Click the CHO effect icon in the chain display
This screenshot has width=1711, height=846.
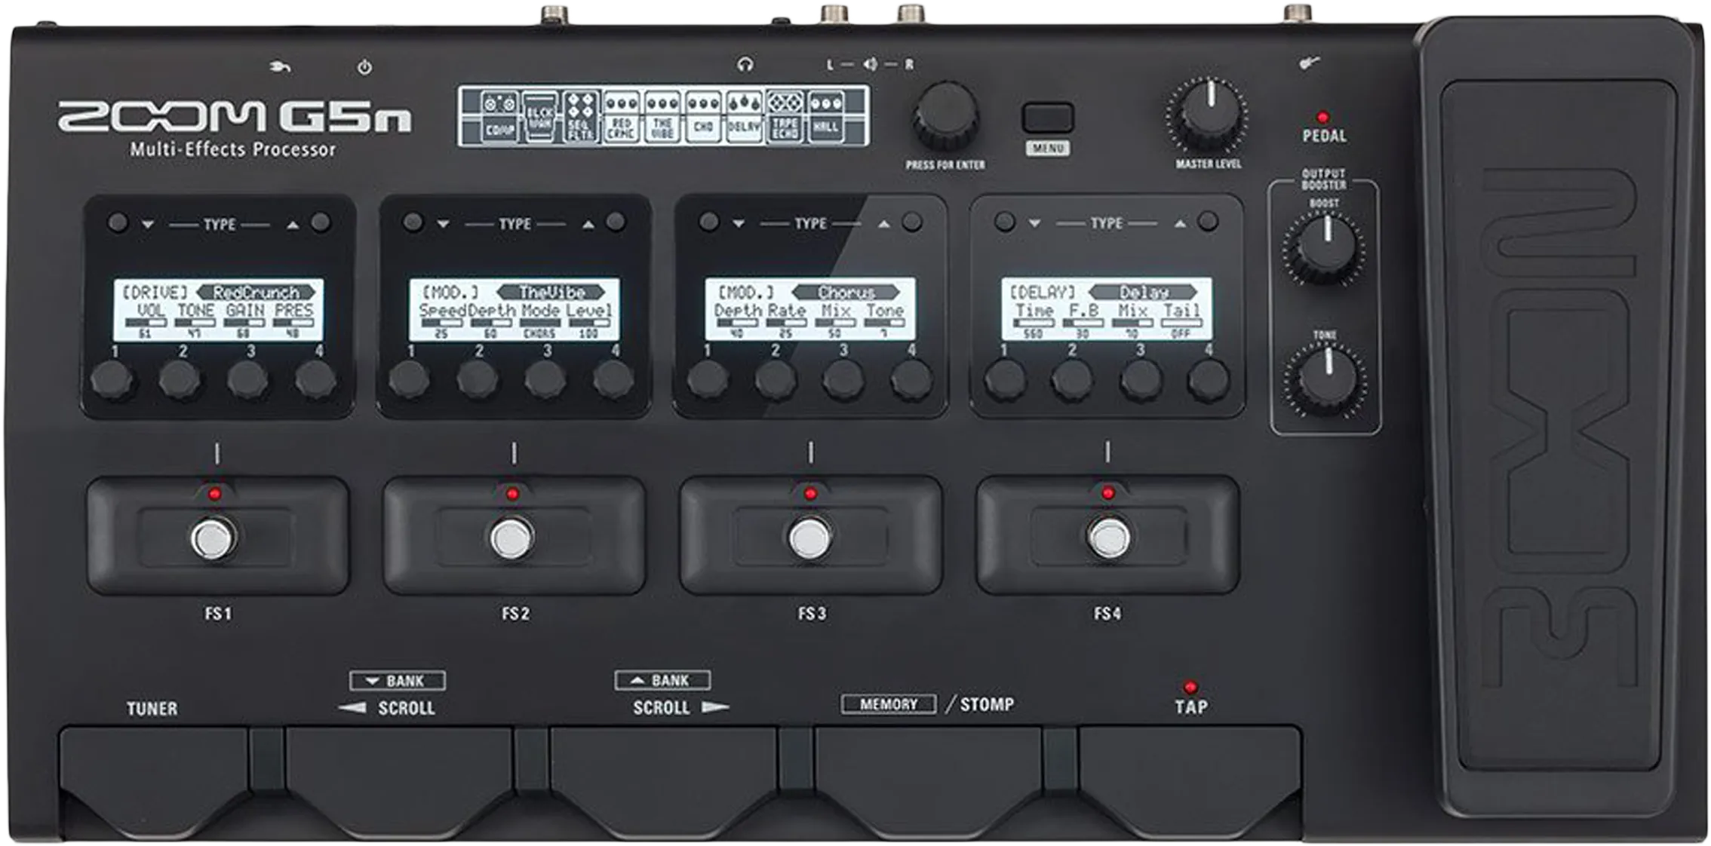click(x=703, y=116)
